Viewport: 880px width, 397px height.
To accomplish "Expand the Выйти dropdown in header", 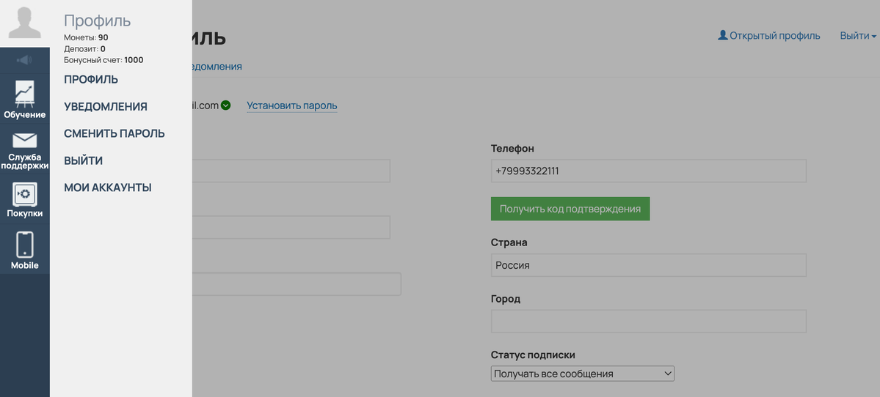I will coord(858,36).
